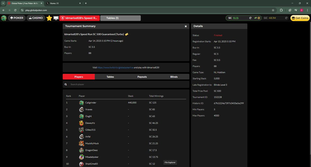The height and width of the screenshot is (167, 311).
Task: Click the Historic ID value
Action: (229, 103)
